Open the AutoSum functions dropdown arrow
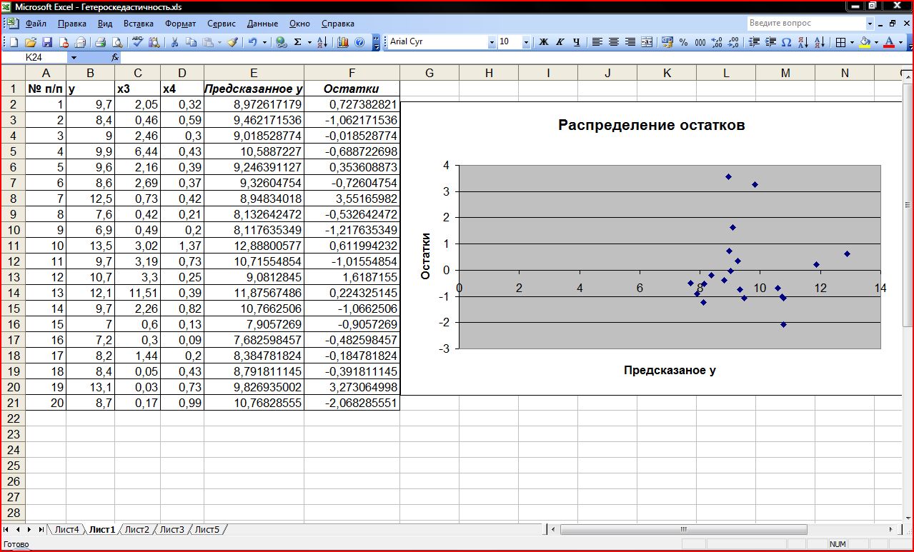This screenshot has width=914, height=552. click(309, 42)
